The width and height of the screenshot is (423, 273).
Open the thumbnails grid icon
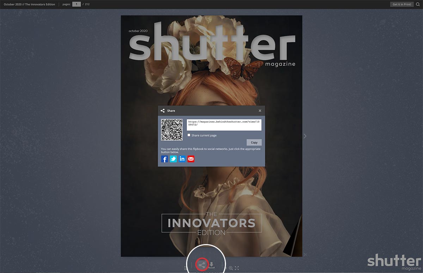[186, 268]
